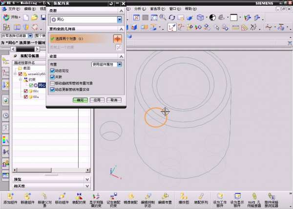This screenshot has height=209, width=293.
Task: Click the 确定 button
Action: pyautogui.click(x=80, y=100)
